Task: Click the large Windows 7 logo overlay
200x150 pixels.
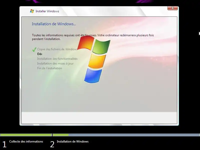Action: click(94, 59)
